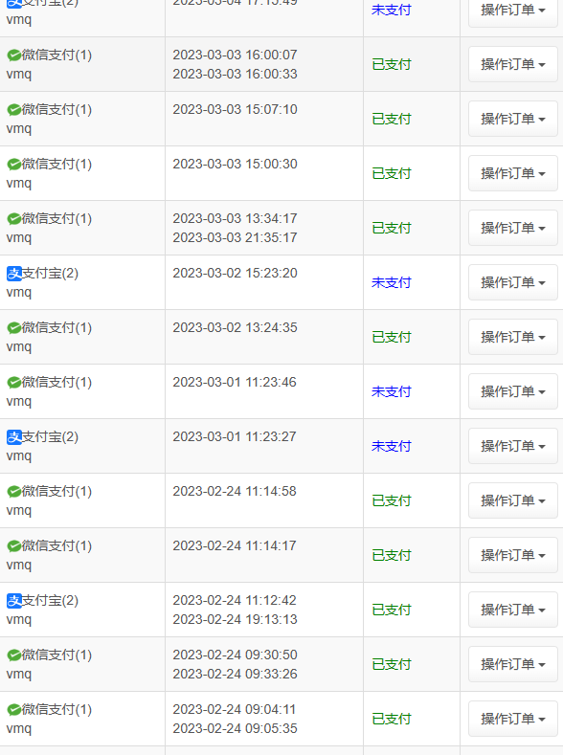Expand 操作订单 for 2023-03-03 13:34:17 order
Screen dimensions: 563x755
tap(513, 228)
